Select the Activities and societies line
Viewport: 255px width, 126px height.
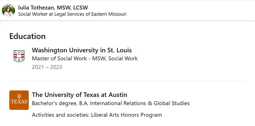tap(97, 115)
